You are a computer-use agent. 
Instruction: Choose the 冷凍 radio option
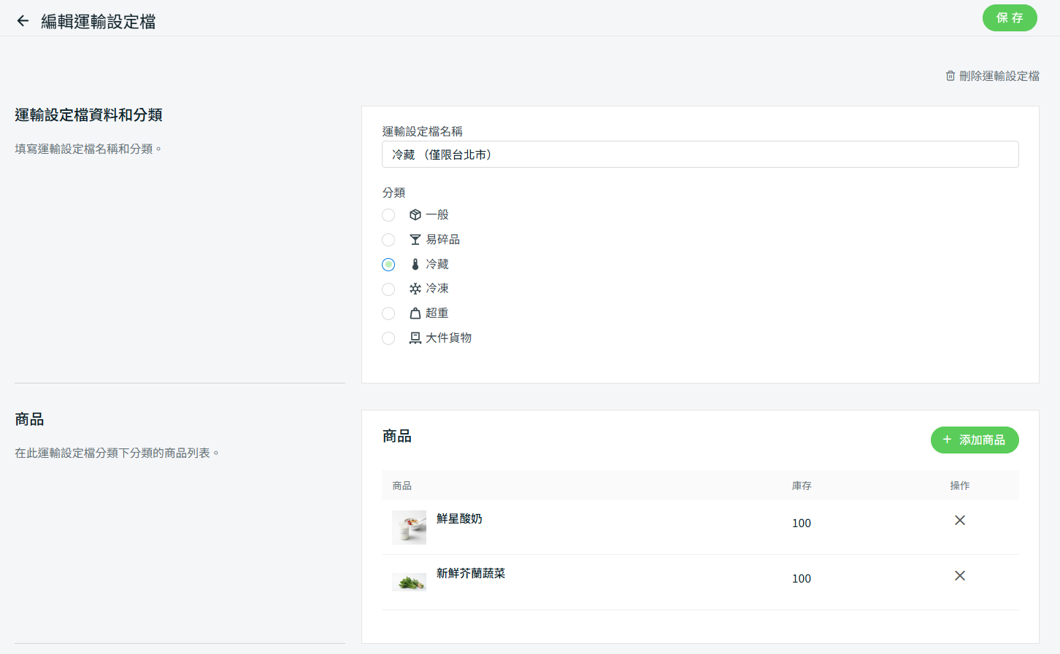point(388,289)
